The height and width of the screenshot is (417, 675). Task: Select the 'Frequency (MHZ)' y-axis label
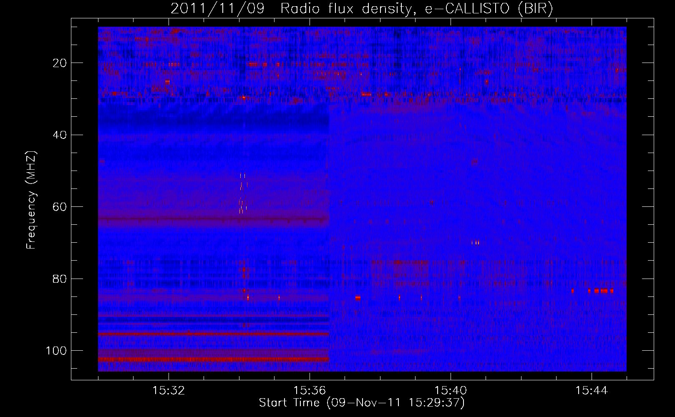tap(31, 200)
